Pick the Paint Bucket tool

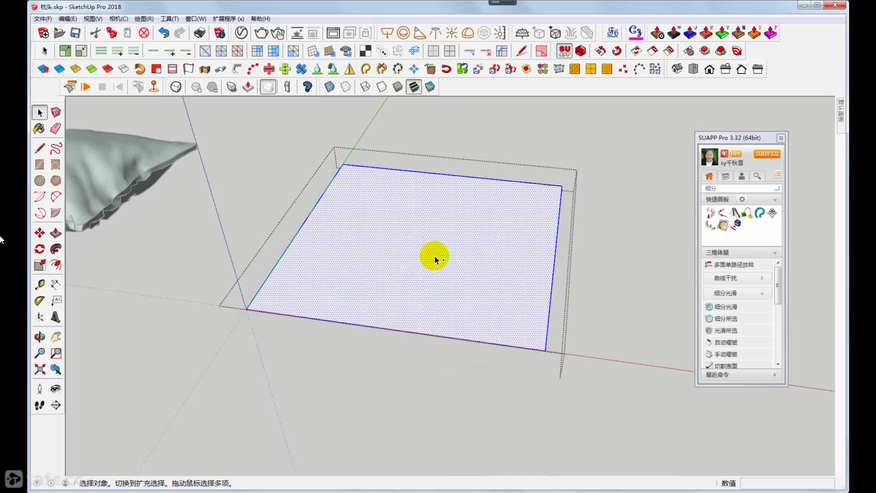click(x=40, y=129)
